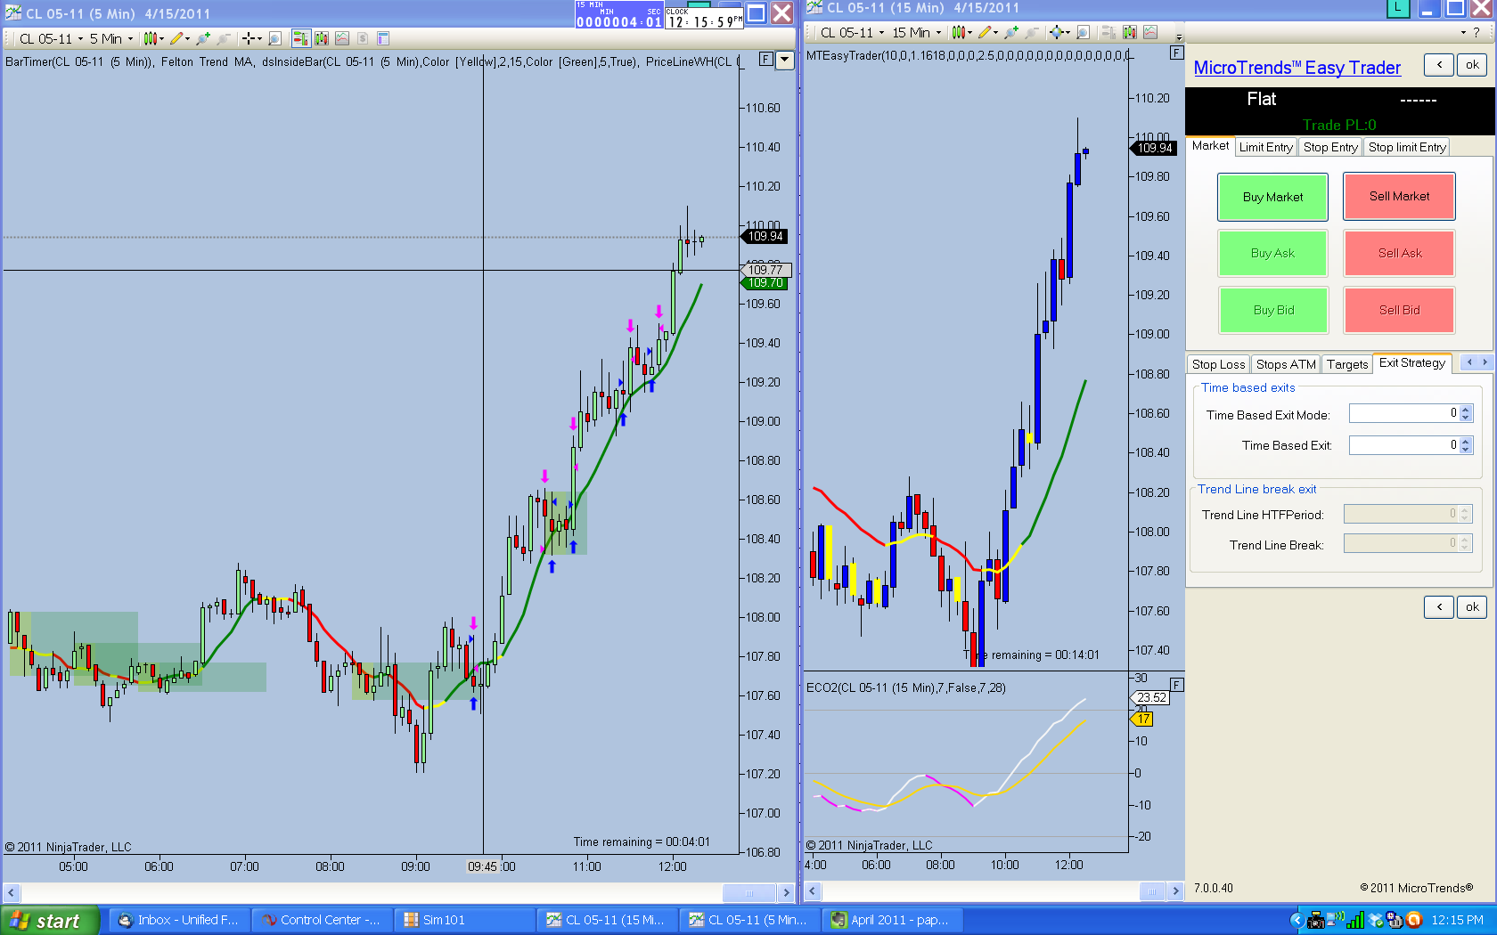Open Indicators icon in 5 Min chart

click(342, 38)
